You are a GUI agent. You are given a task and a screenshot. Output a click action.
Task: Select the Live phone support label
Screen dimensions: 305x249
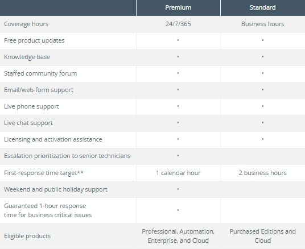tap(31, 107)
